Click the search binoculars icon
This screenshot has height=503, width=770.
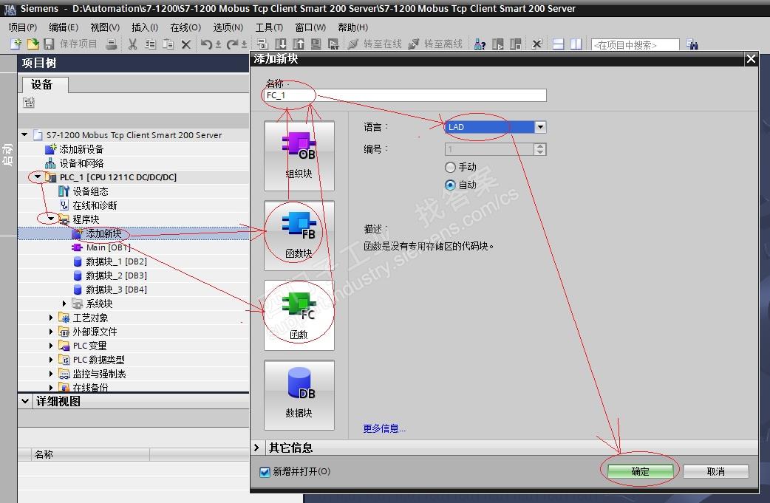pyautogui.click(x=692, y=44)
